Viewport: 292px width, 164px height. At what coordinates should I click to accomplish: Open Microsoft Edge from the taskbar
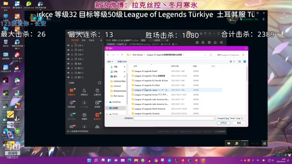click(x=129, y=160)
